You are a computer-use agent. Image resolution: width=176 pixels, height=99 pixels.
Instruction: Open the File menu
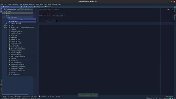[x=2, y=4]
